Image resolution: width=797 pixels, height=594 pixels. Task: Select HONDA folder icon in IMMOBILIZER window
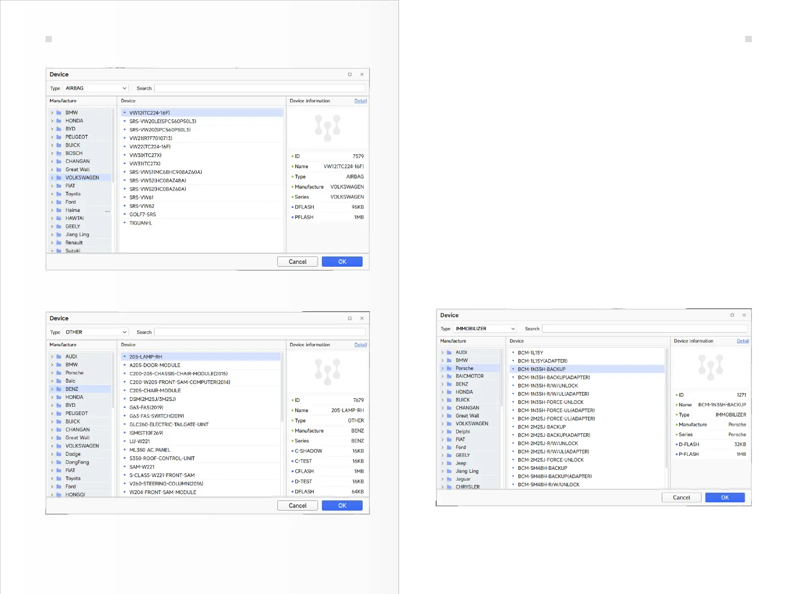pos(449,392)
